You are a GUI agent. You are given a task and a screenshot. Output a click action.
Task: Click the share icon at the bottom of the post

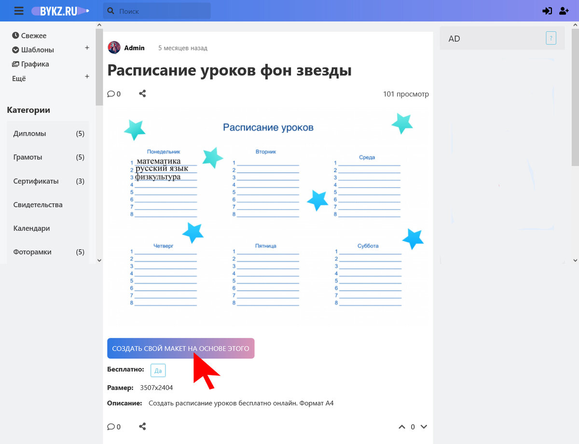(142, 426)
